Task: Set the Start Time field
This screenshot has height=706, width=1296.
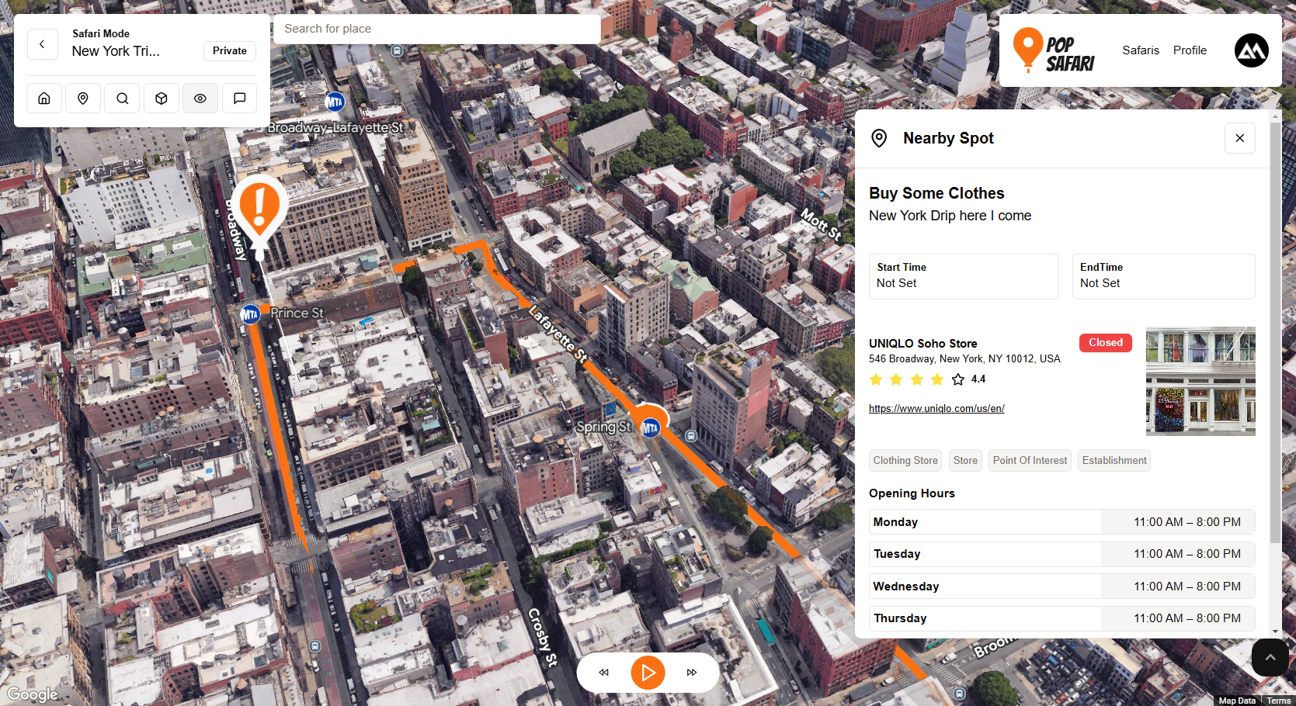Action: (964, 276)
